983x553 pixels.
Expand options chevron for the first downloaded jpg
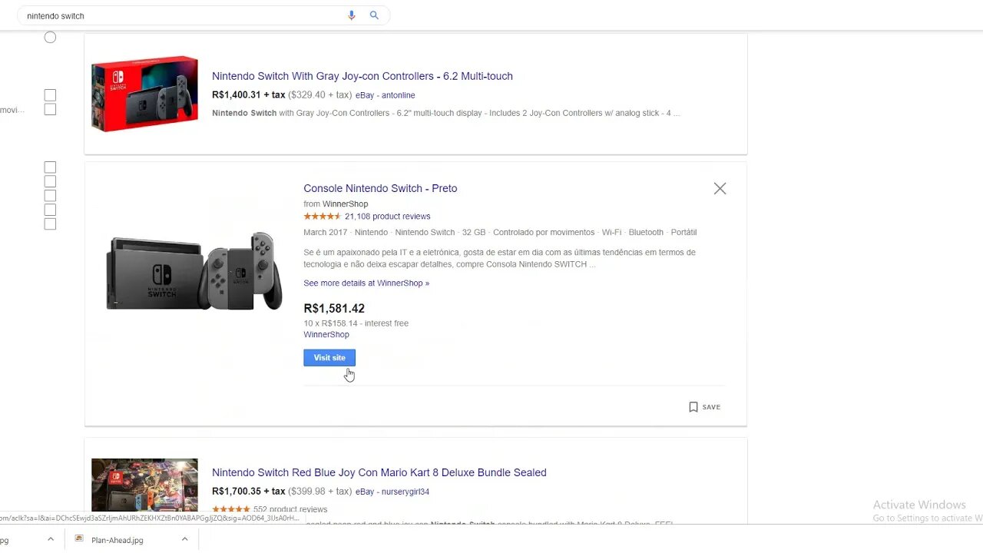(x=51, y=539)
